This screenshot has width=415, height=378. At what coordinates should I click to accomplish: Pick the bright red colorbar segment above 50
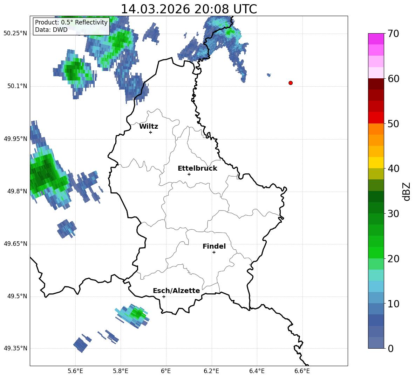click(x=376, y=118)
